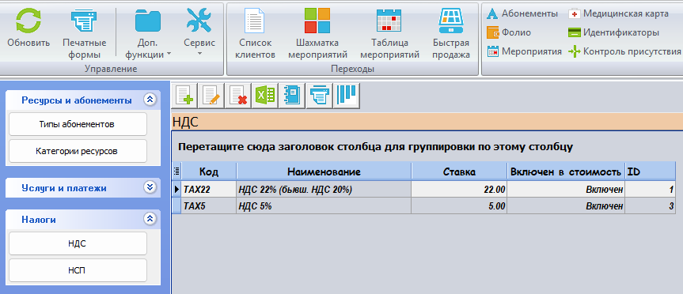Select the TAX5 code cell
Screen dimensions: 683x294
click(209, 206)
